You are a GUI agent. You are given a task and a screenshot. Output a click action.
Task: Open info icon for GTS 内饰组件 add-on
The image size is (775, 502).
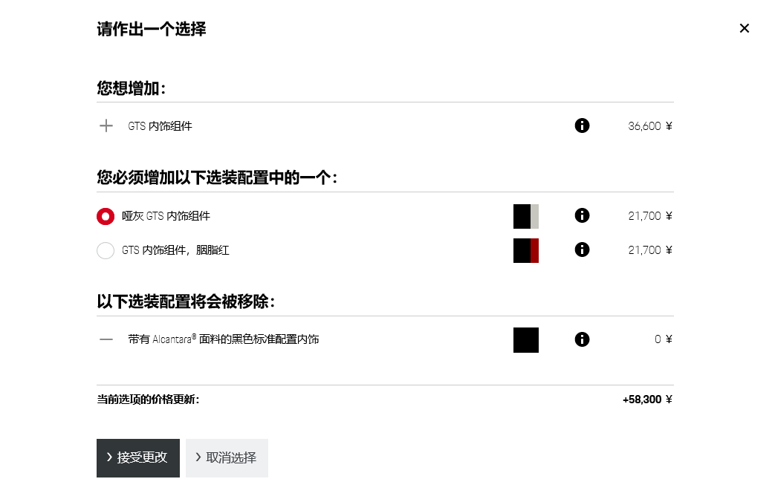pos(582,125)
